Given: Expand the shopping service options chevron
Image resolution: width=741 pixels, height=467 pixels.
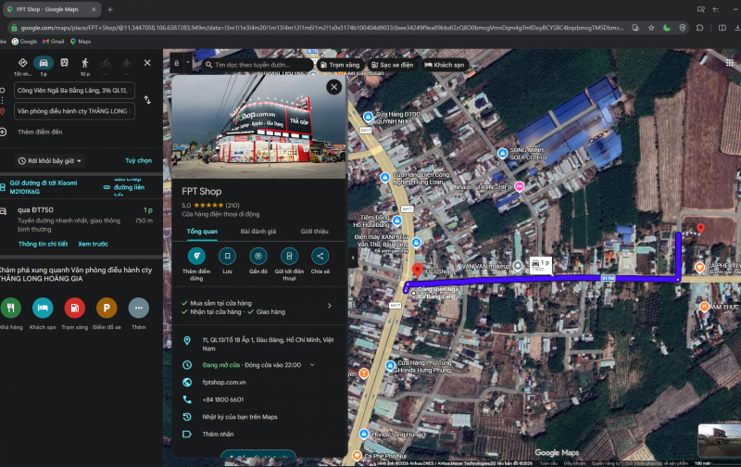Looking at the screenshot, I should tap(329, 304).
